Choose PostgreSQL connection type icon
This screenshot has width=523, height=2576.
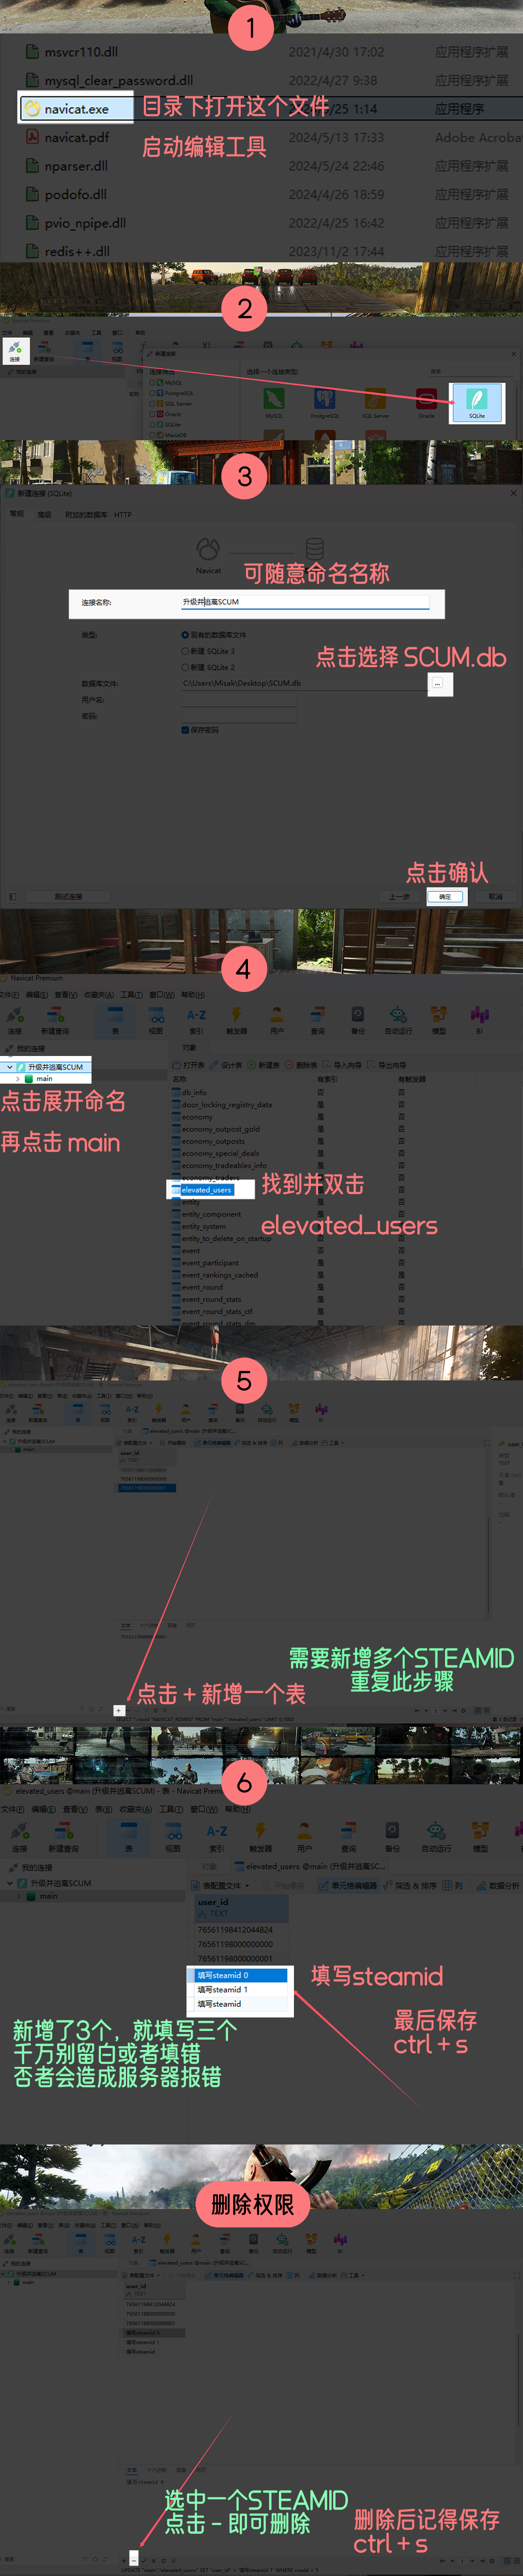(324, 402)
